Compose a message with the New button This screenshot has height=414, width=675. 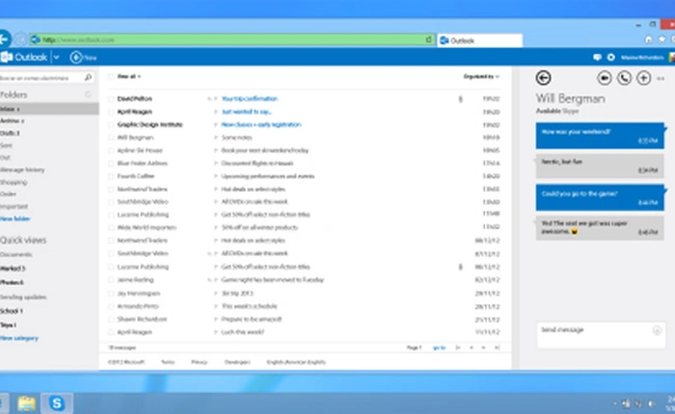(x=84, y=57)
